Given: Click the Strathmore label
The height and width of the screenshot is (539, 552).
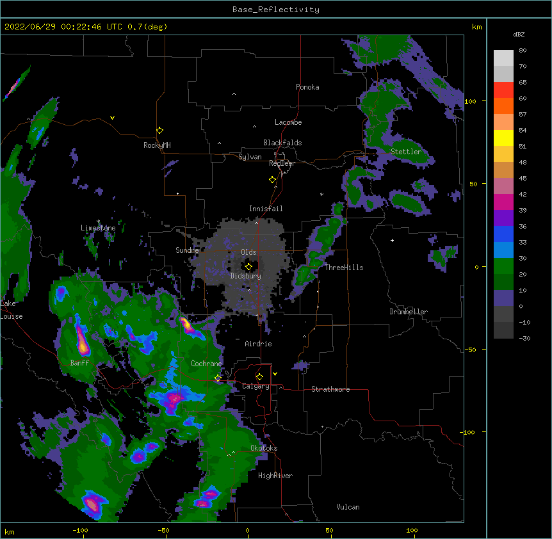Looking at the screenshot, I should (x=330, y=389).
